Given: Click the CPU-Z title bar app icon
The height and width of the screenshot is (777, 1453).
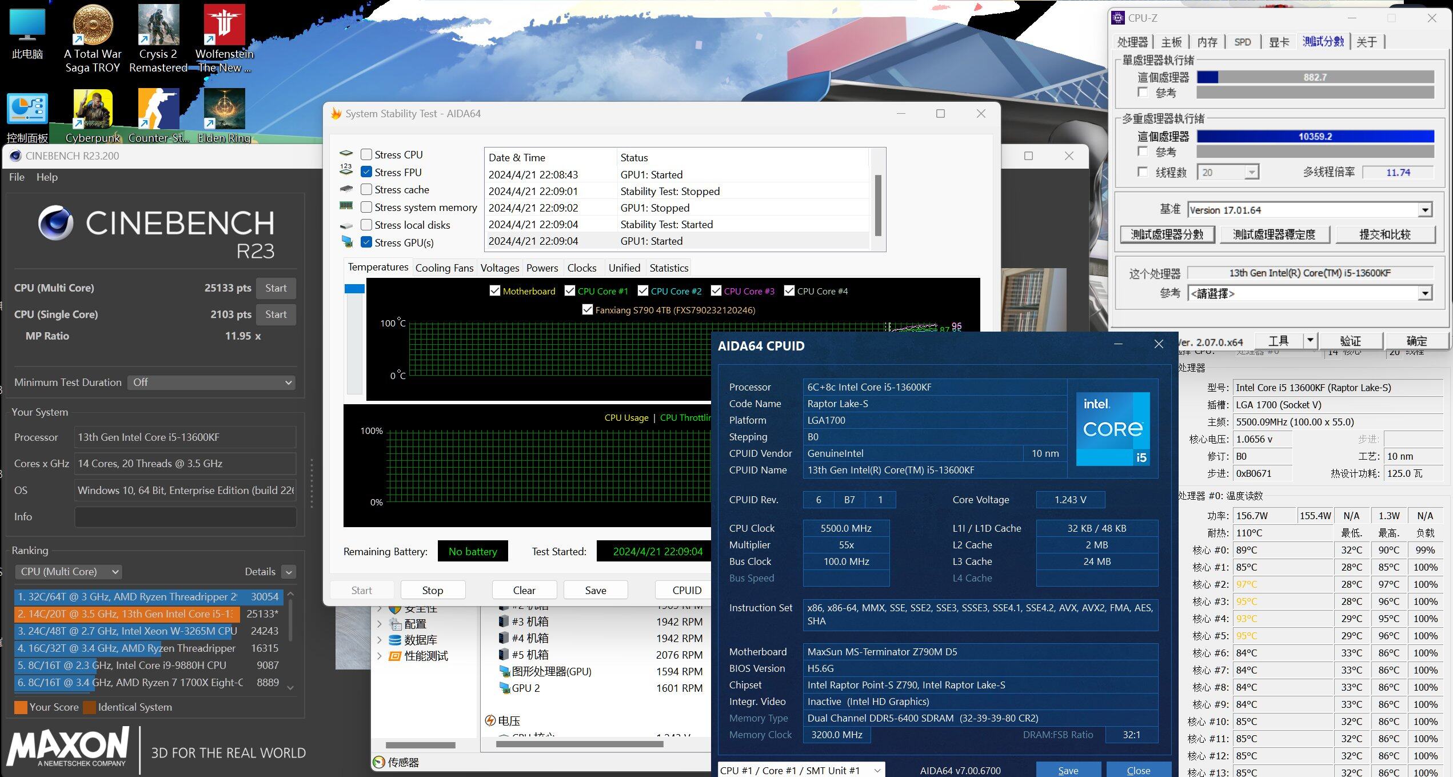Looking at the screenshot, I should click(1117, 18).
